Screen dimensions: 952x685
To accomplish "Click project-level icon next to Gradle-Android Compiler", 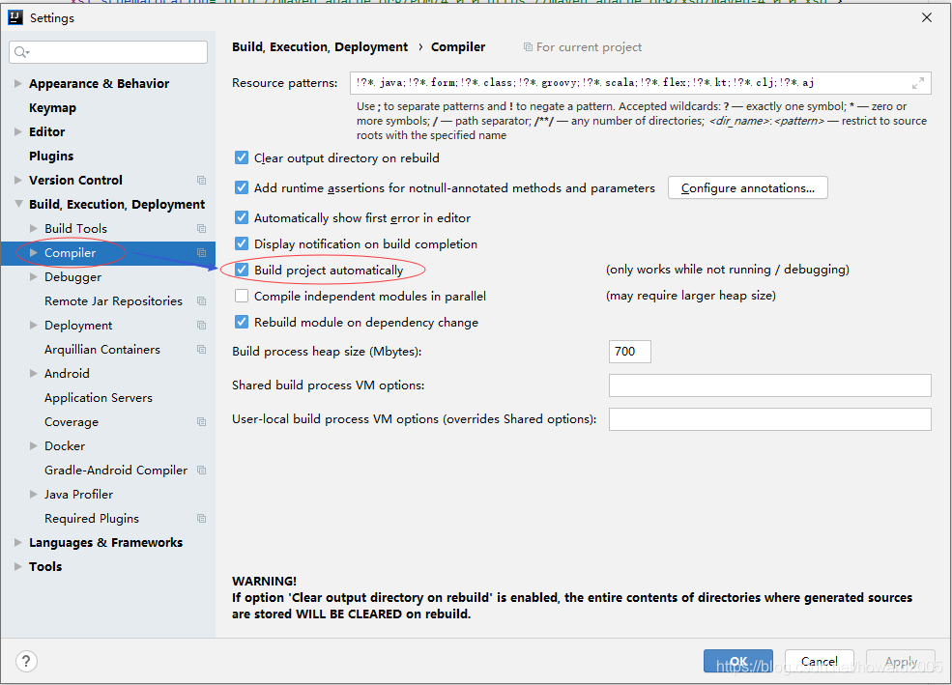I will [202, 471].
